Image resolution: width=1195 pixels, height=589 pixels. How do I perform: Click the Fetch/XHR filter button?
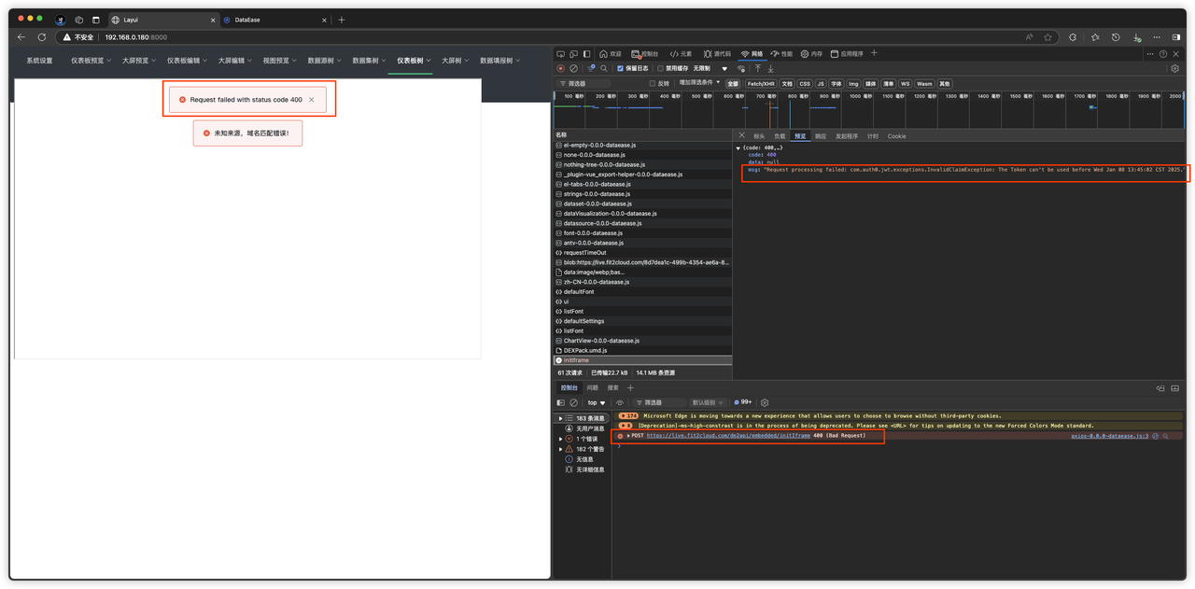pos(760,83)
